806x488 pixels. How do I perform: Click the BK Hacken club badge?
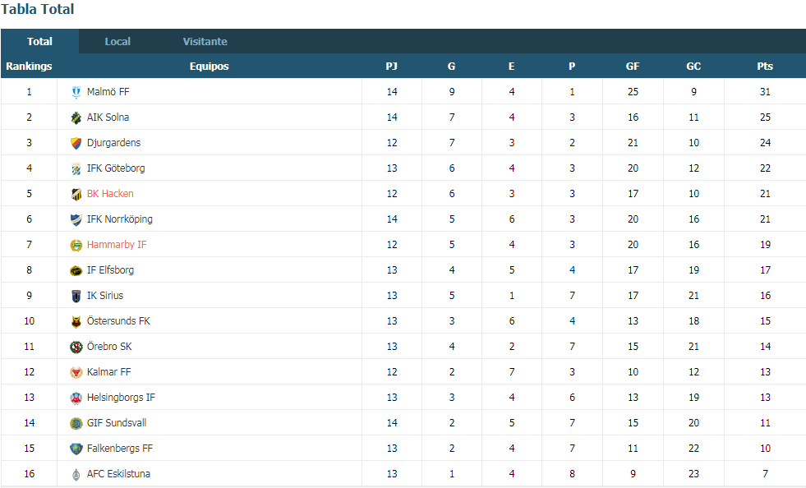(76, 194)
